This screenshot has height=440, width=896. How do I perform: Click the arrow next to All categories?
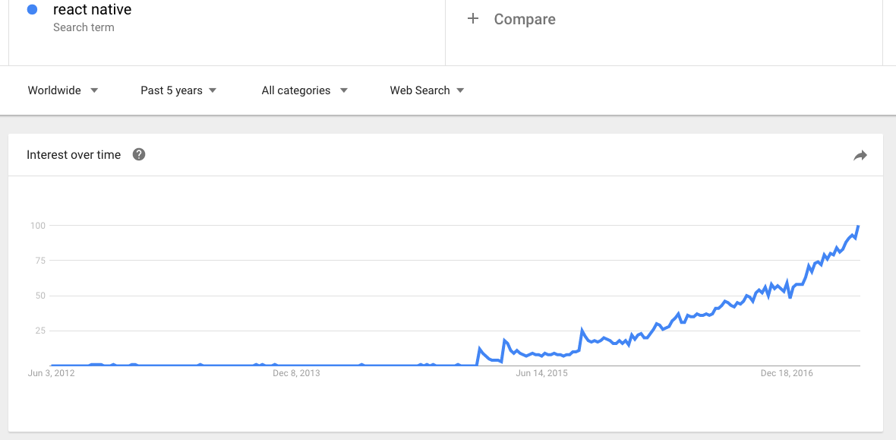pyautogui.click(x=344, y=90)
